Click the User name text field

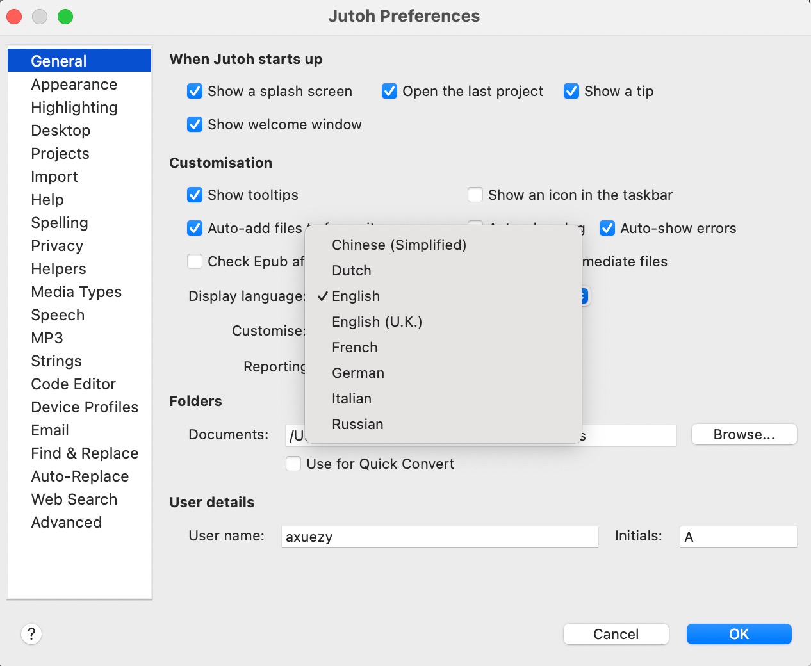coord(439,537)
